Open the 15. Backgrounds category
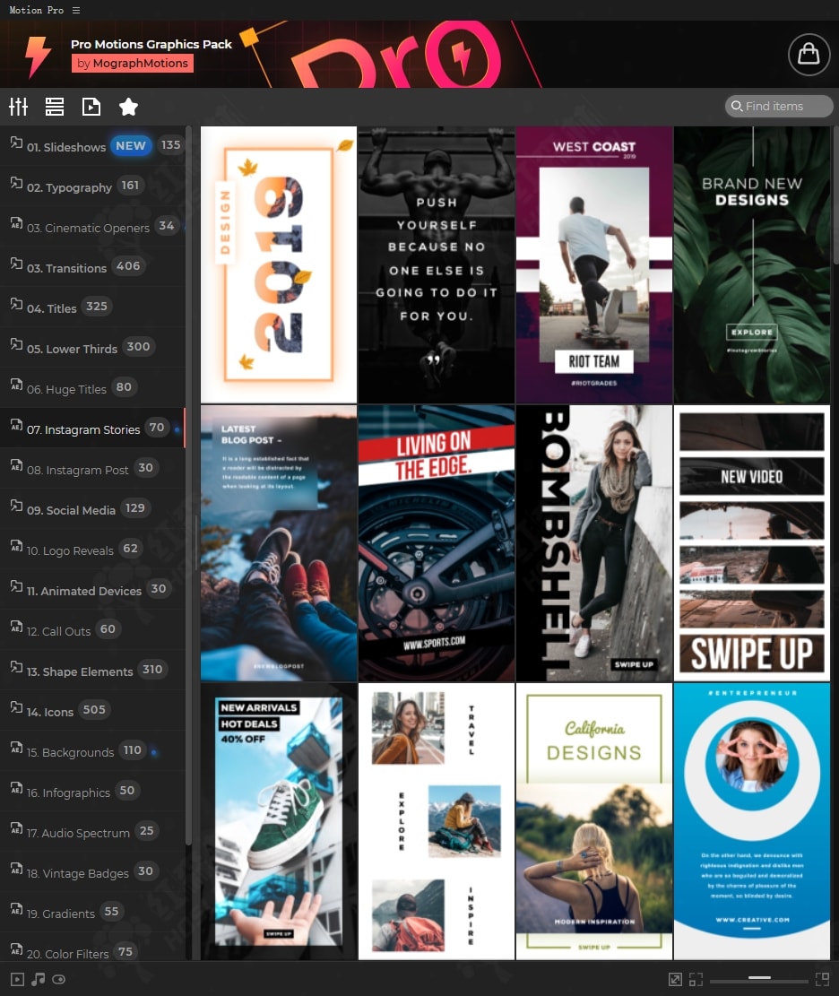Image resolution: width=839 pixels, height=996 pixels. pyautogui.click(x=92, y=751)
